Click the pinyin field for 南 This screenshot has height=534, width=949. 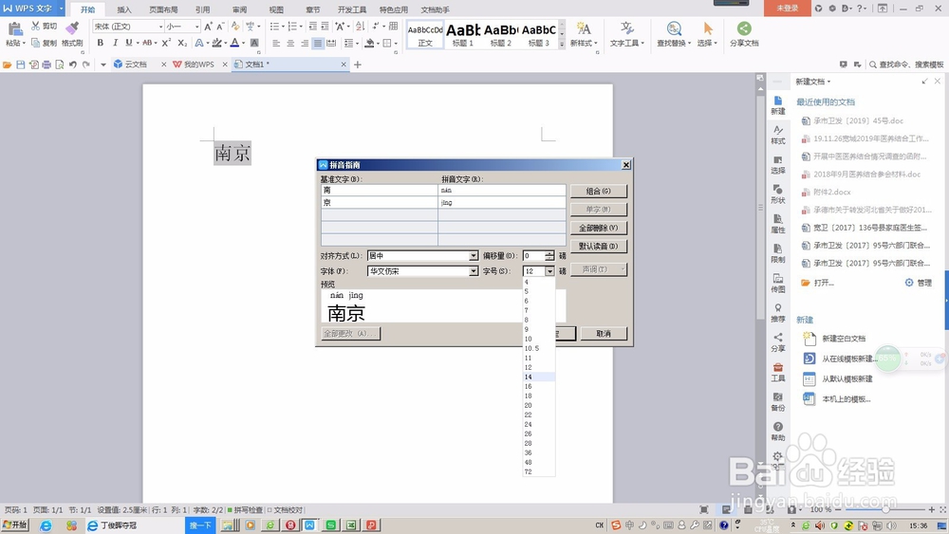[x=502, y=190]
